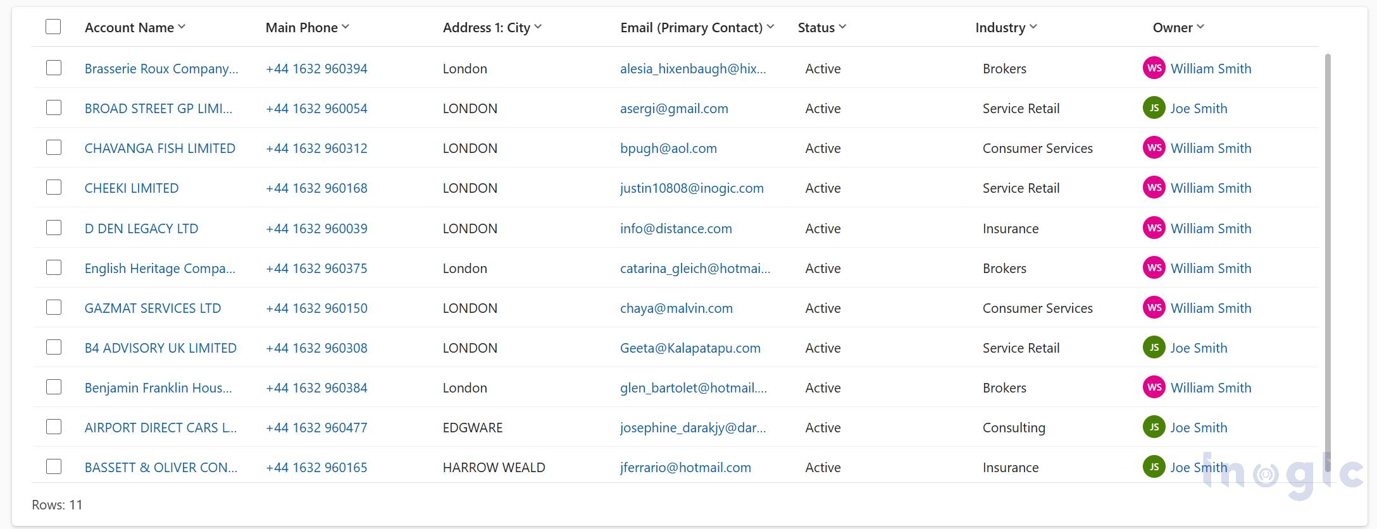The image size is (1377, 529).
Task: Check the English Heritage Company row checkbox
Action: click(54, 268)
